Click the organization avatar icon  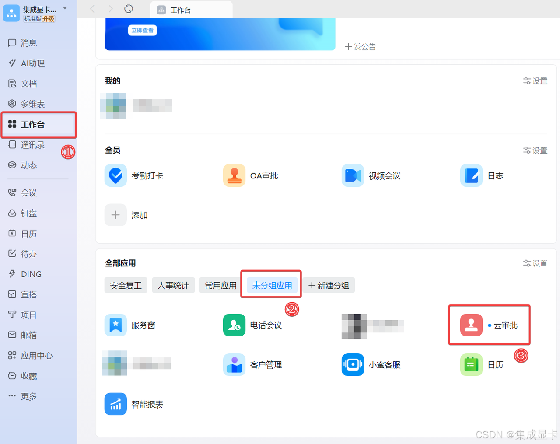(x=11, y=13)
